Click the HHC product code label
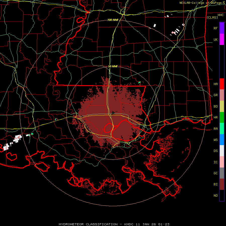This screenshot has height=226, width=226. pyautogui.click(x=220, y=15)
